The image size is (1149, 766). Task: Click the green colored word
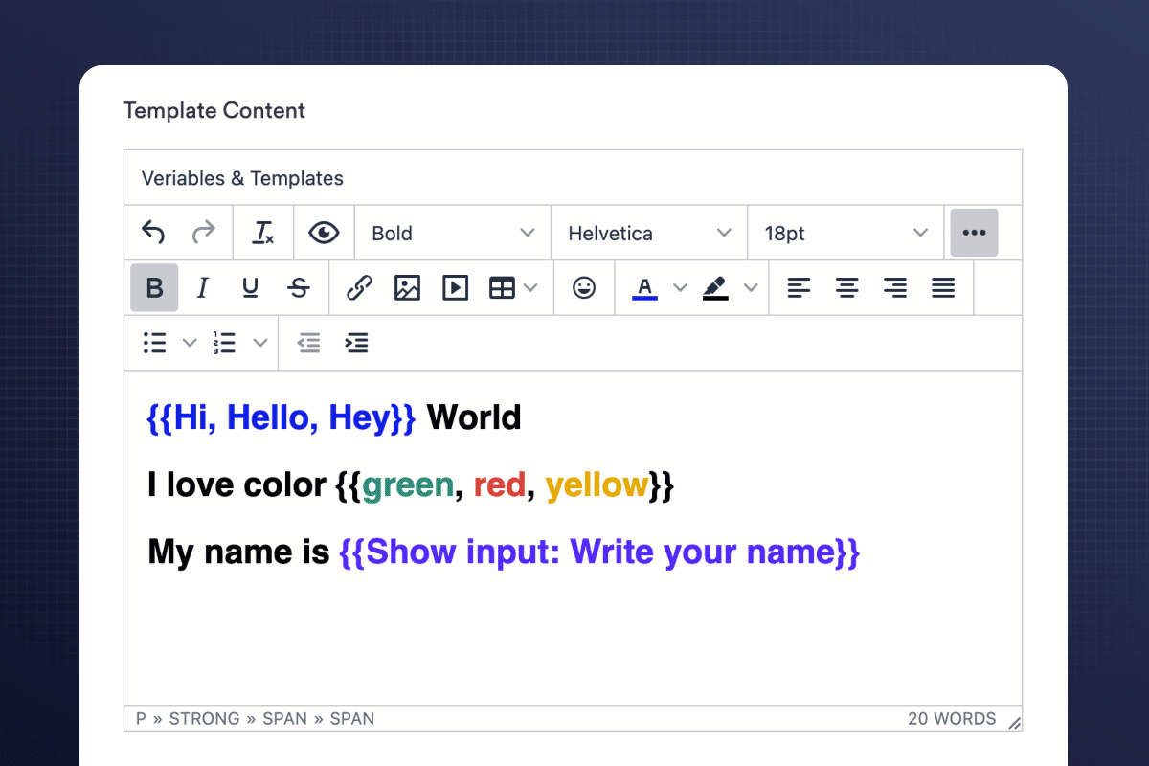[x=408, y=485]
